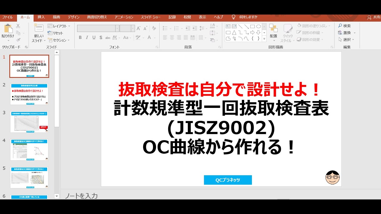
Task: Open Quick Styles (クイックスタイル) gallery
Action: tap(288, 33)
